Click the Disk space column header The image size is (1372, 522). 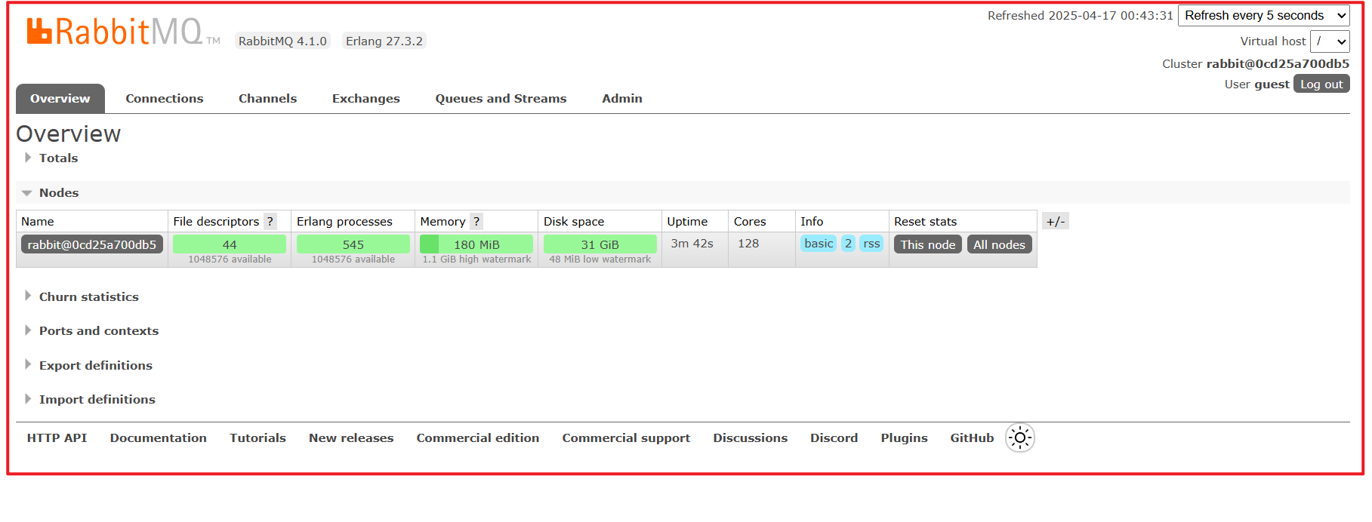tap(573, 221)
